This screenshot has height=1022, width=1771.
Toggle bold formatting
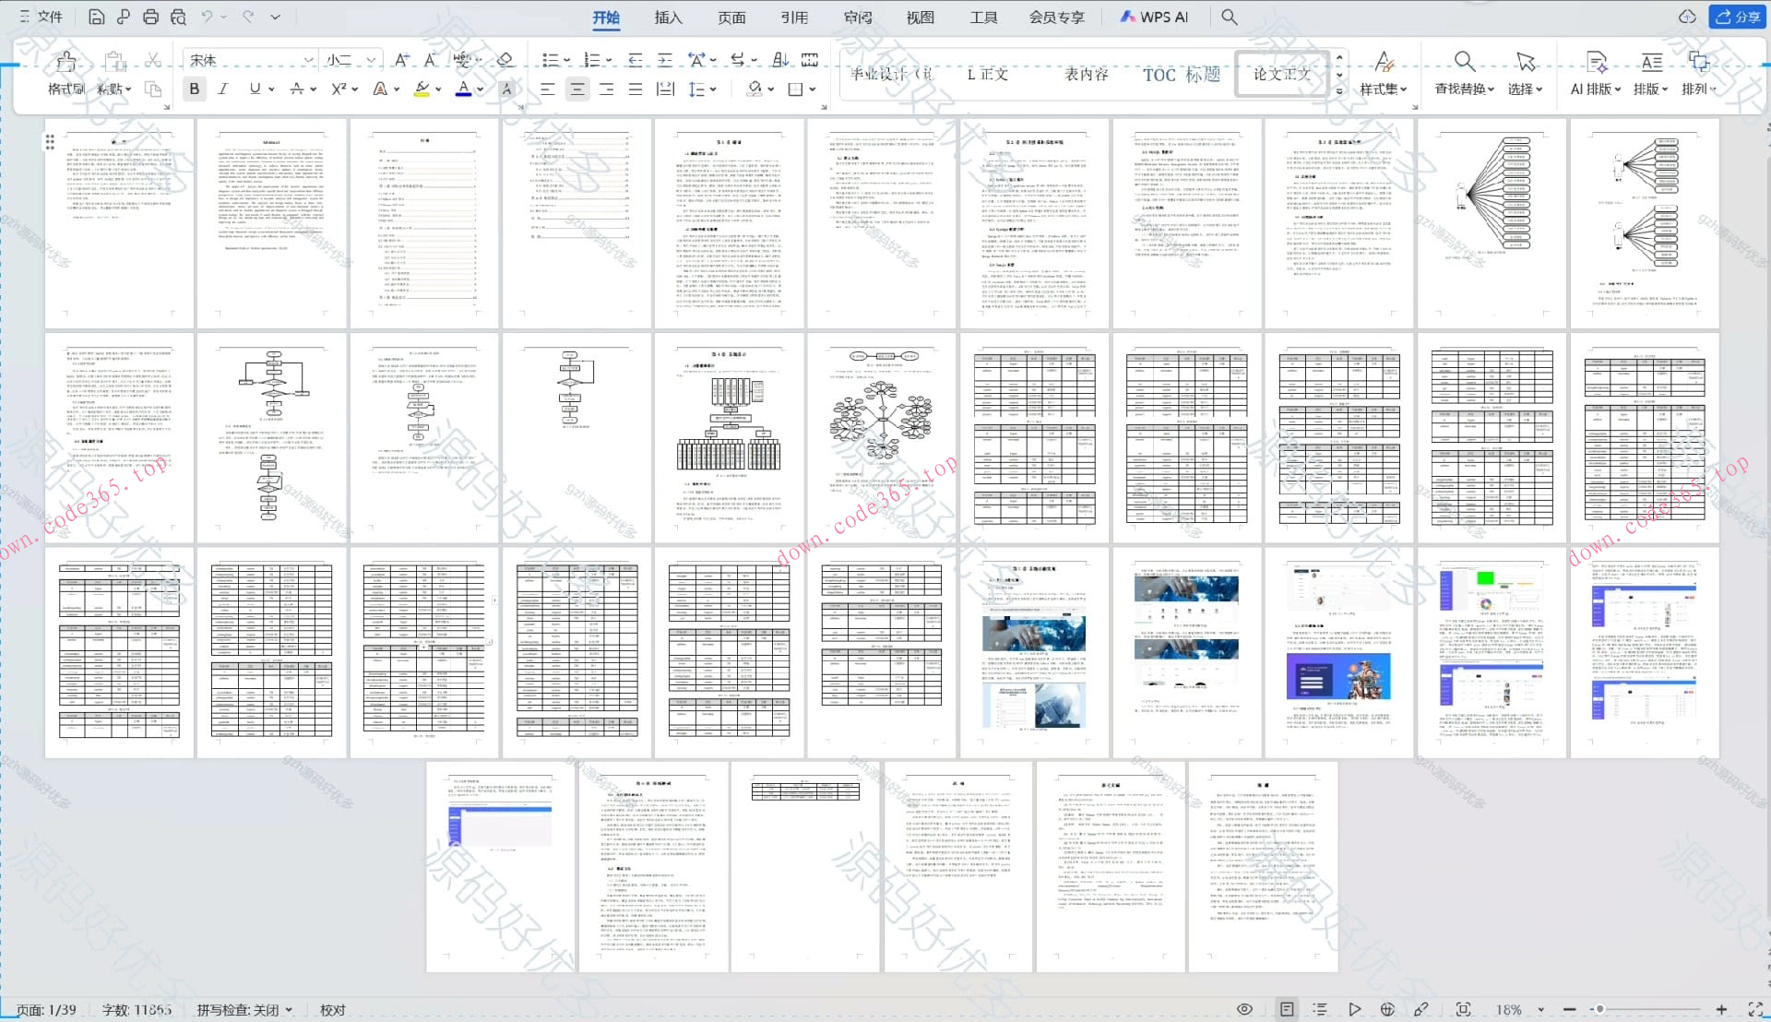point(194,89)
